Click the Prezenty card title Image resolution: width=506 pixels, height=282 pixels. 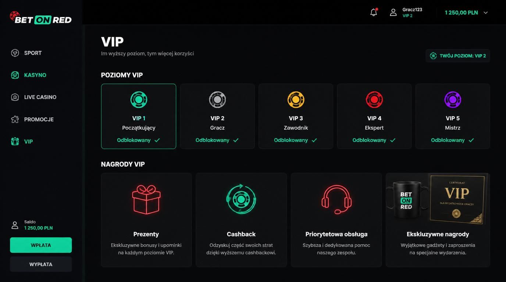click(146, 234)
